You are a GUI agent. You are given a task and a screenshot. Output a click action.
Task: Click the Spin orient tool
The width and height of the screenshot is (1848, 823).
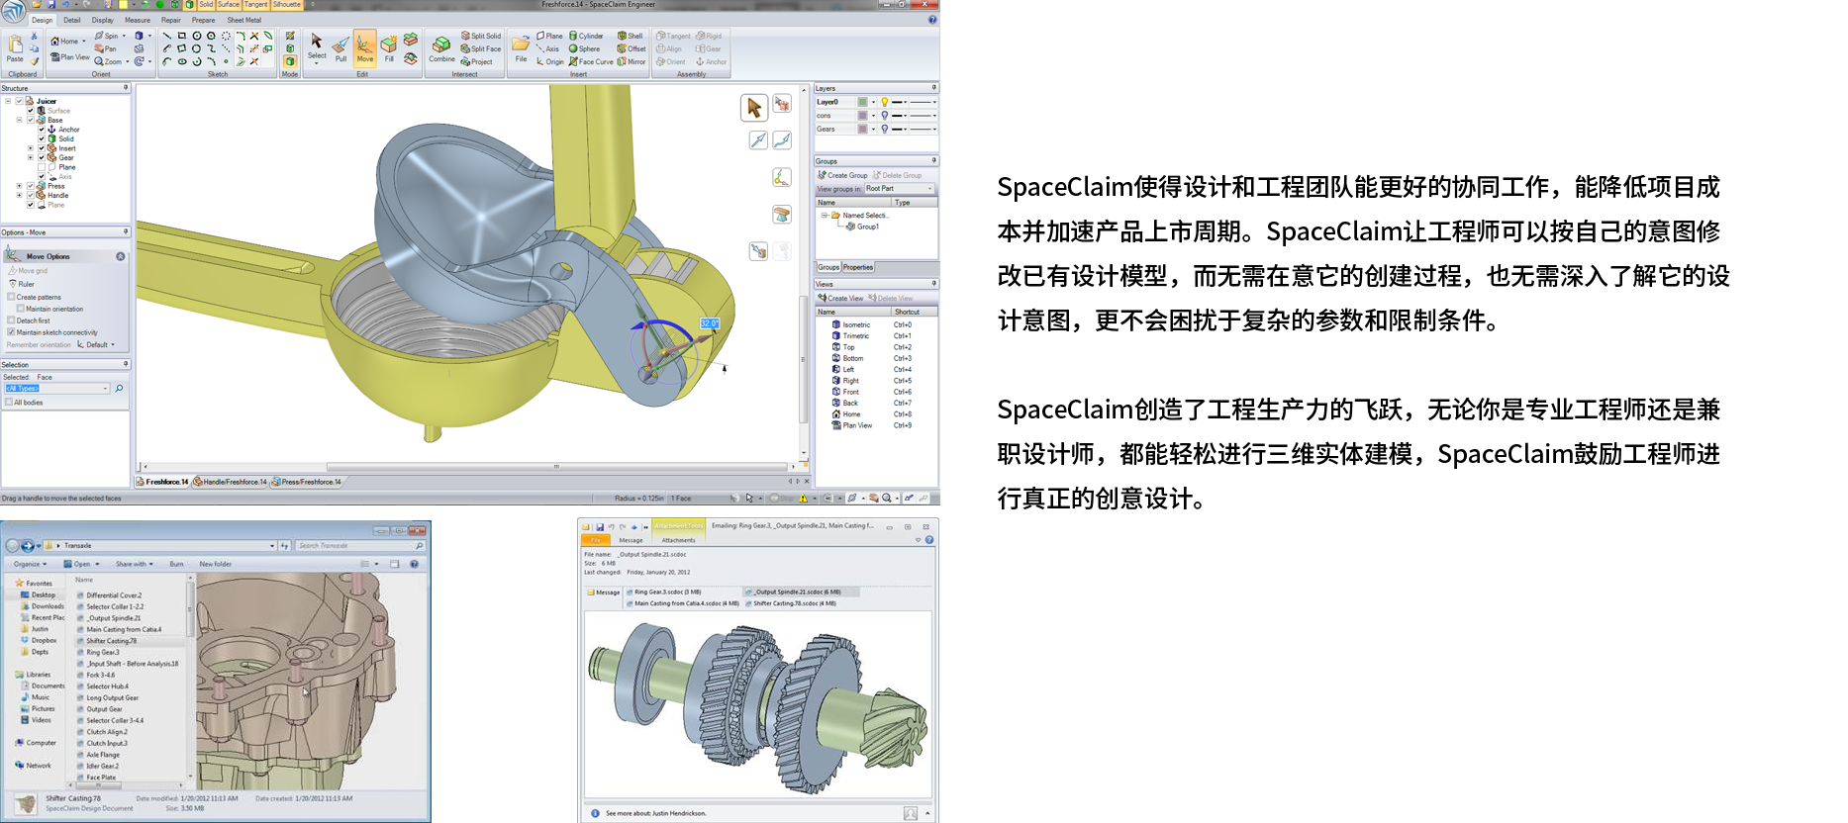click(x=106, y=36)
